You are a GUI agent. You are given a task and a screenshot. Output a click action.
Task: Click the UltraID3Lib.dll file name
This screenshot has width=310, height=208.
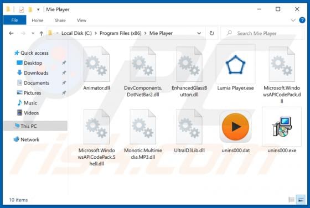click(189, 150)
